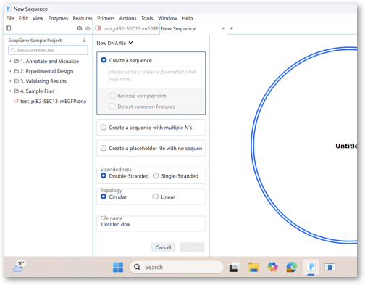Screen dimensions: 365x285
Task: Choose Single-Stranded strandedness
Action: tap(156, 175)
